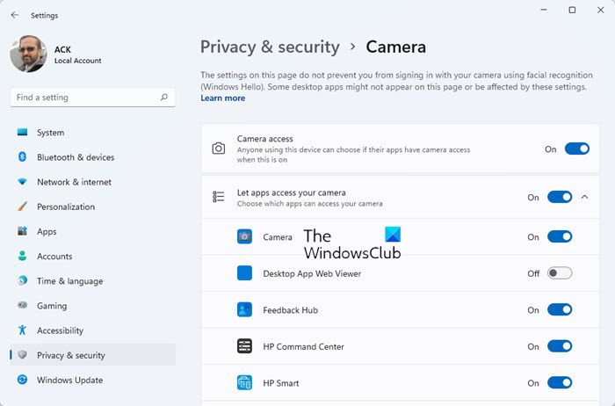Click the Learn more link
615x406 pixels.
223,98
